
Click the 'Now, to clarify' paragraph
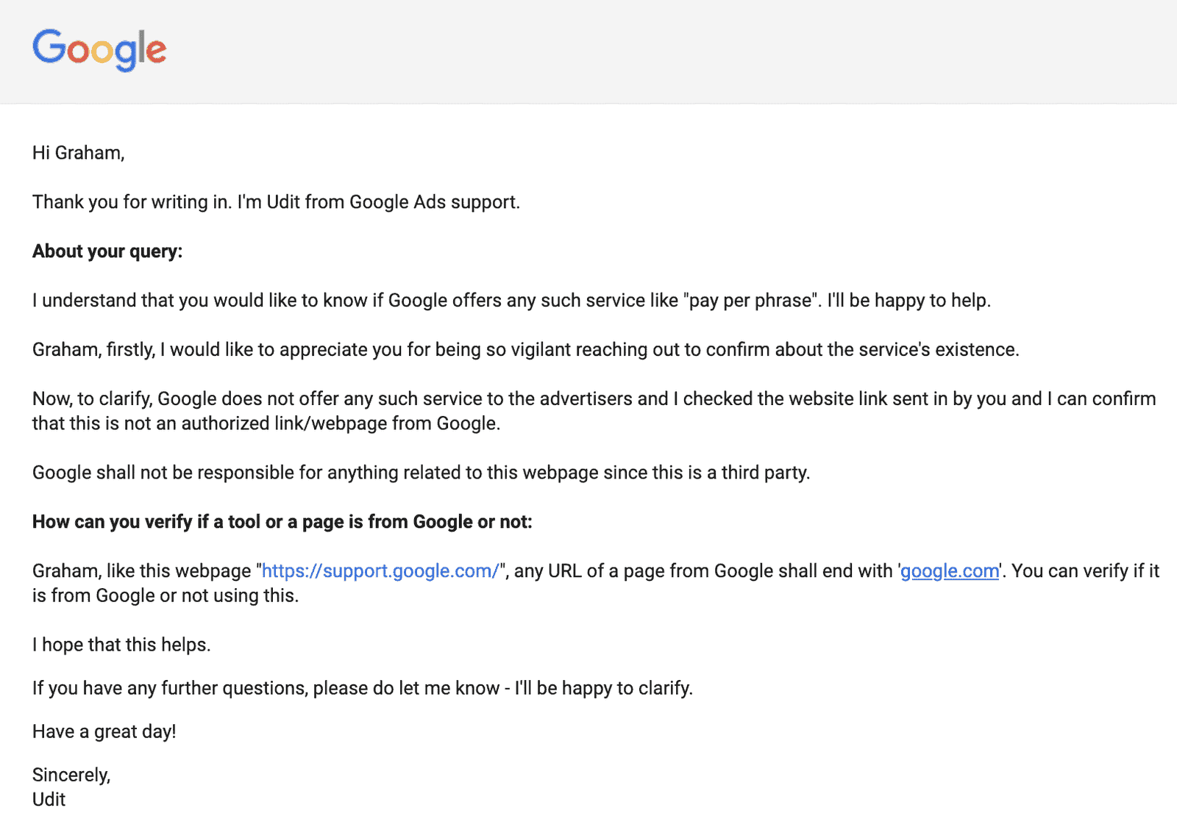[x=594, y=411]
